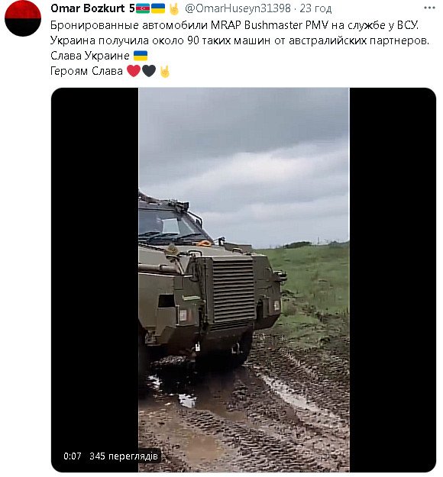Click the Ukraine flag after 'Слава Украине'
The image size is (443, 477).
pyautogui.click(x=141, y=56)
